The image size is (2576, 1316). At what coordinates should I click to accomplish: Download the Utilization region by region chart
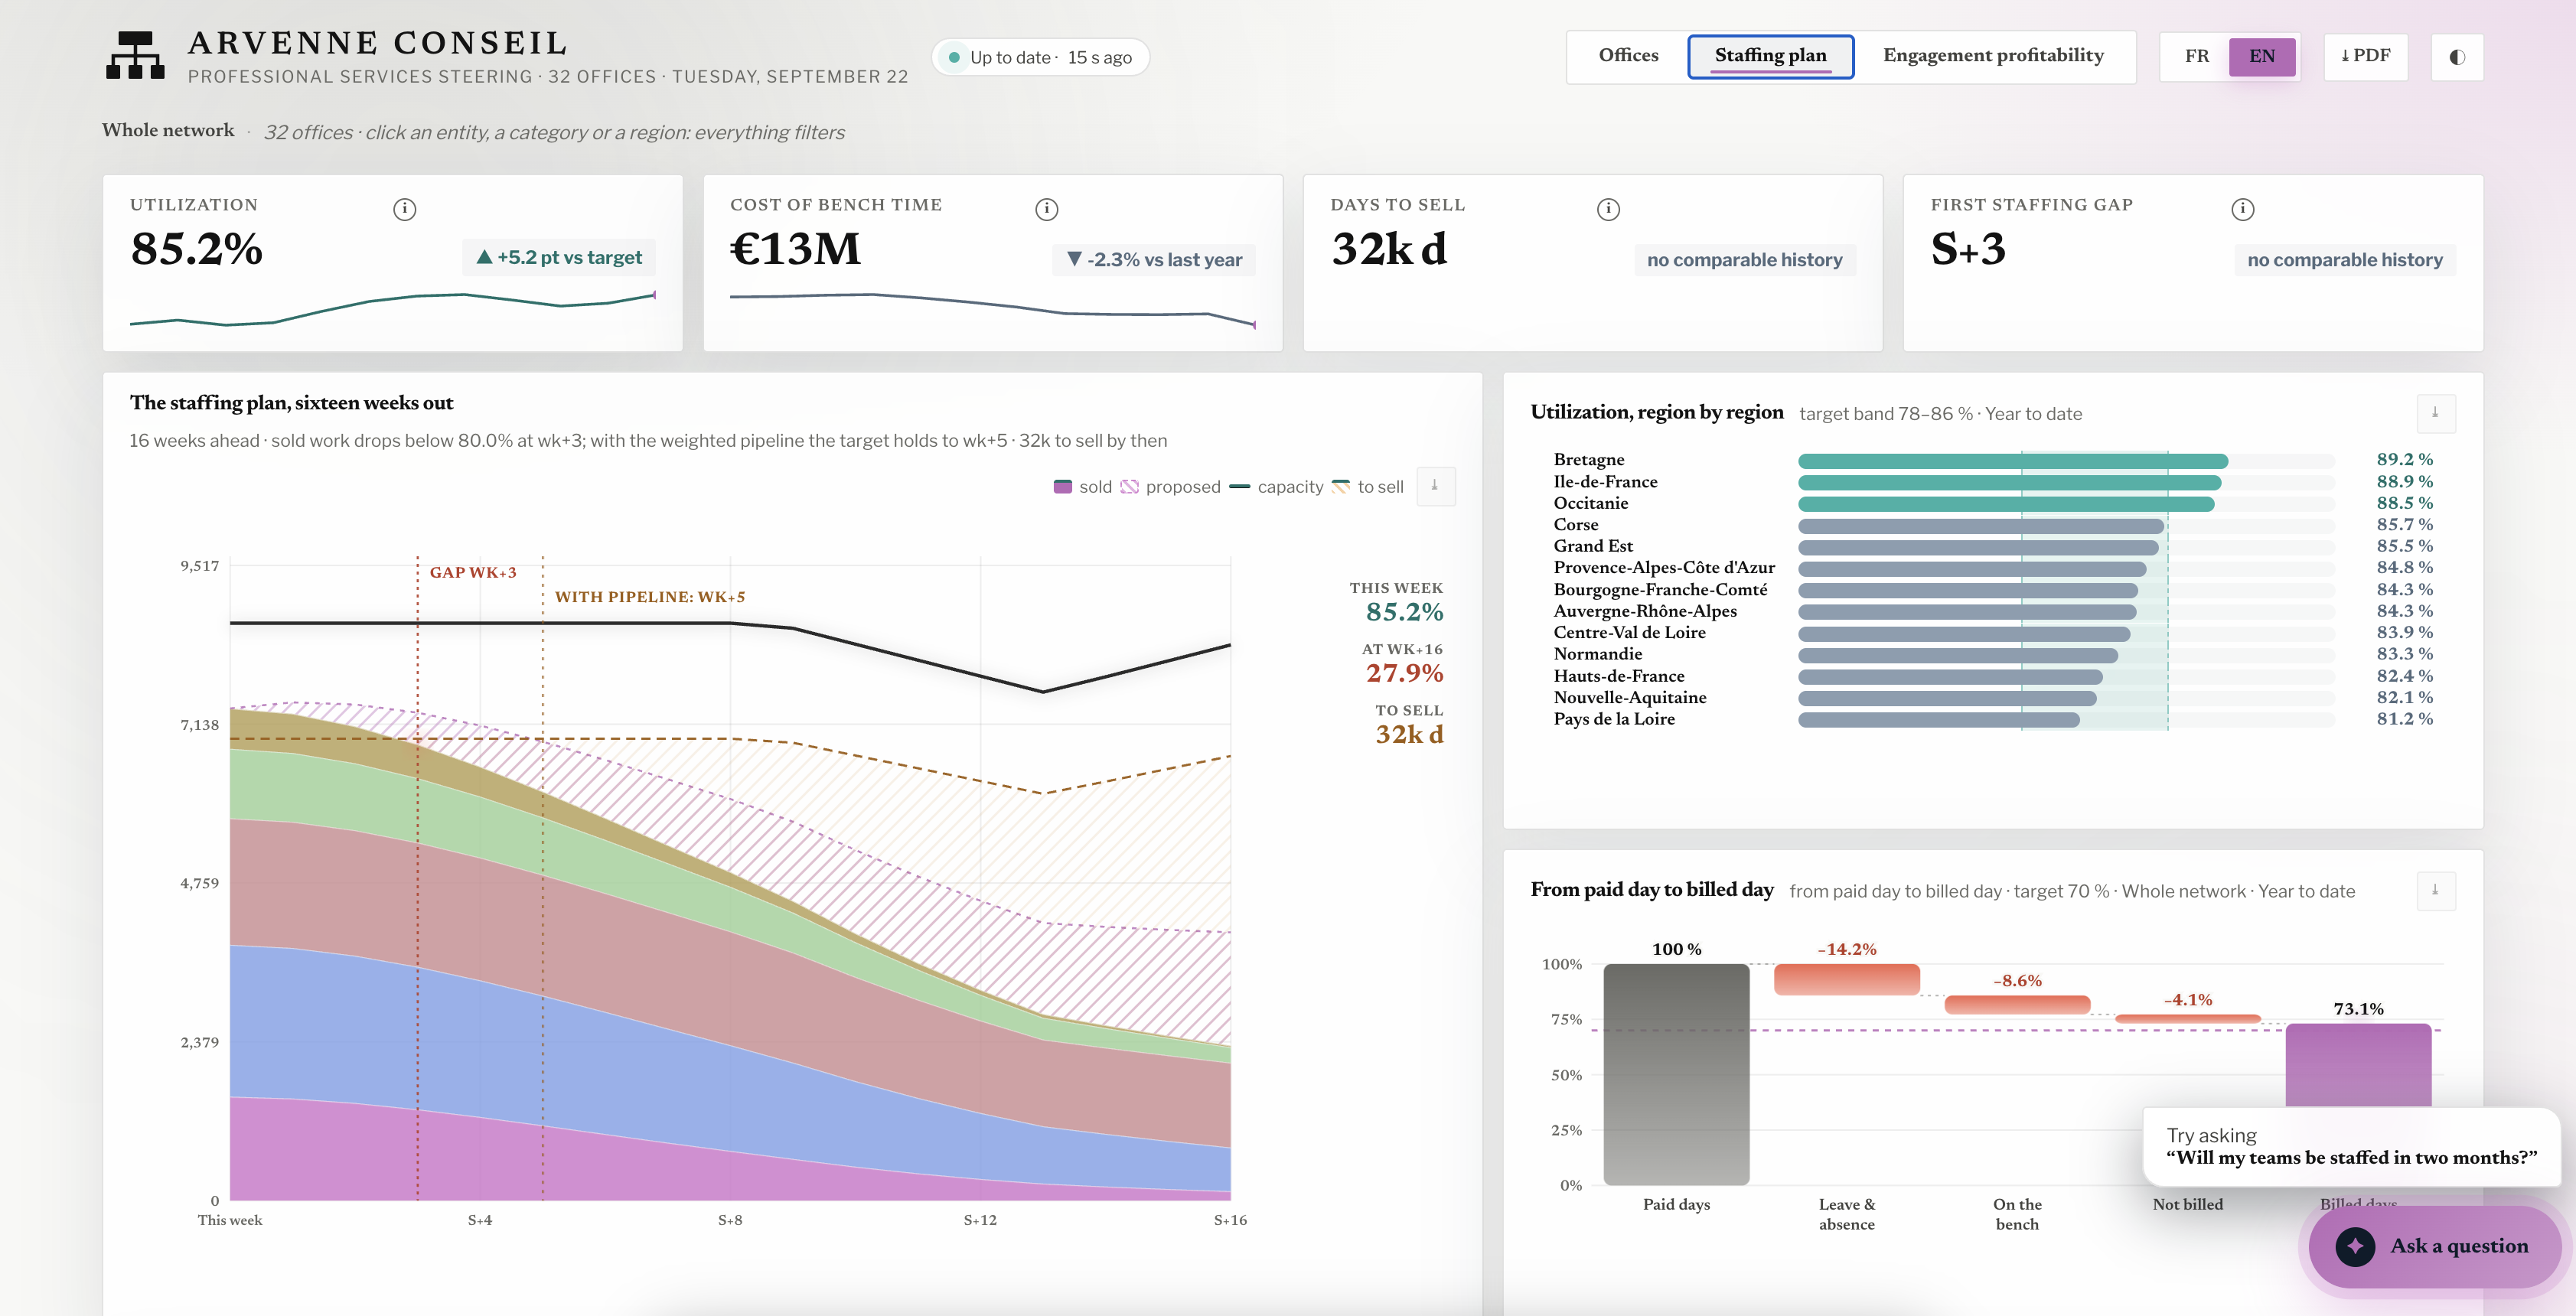[2436, 413]
